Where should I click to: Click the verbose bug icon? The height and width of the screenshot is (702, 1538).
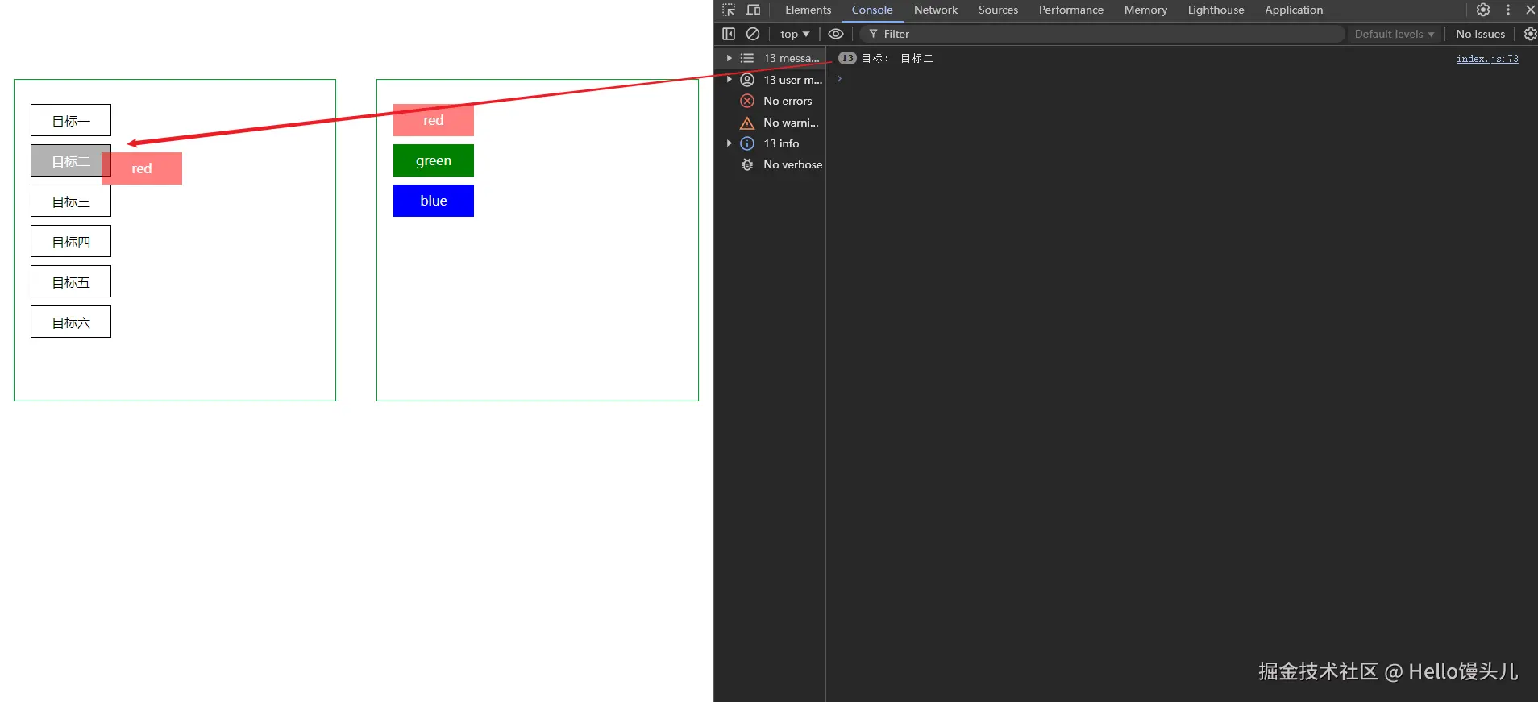[747, 164]
